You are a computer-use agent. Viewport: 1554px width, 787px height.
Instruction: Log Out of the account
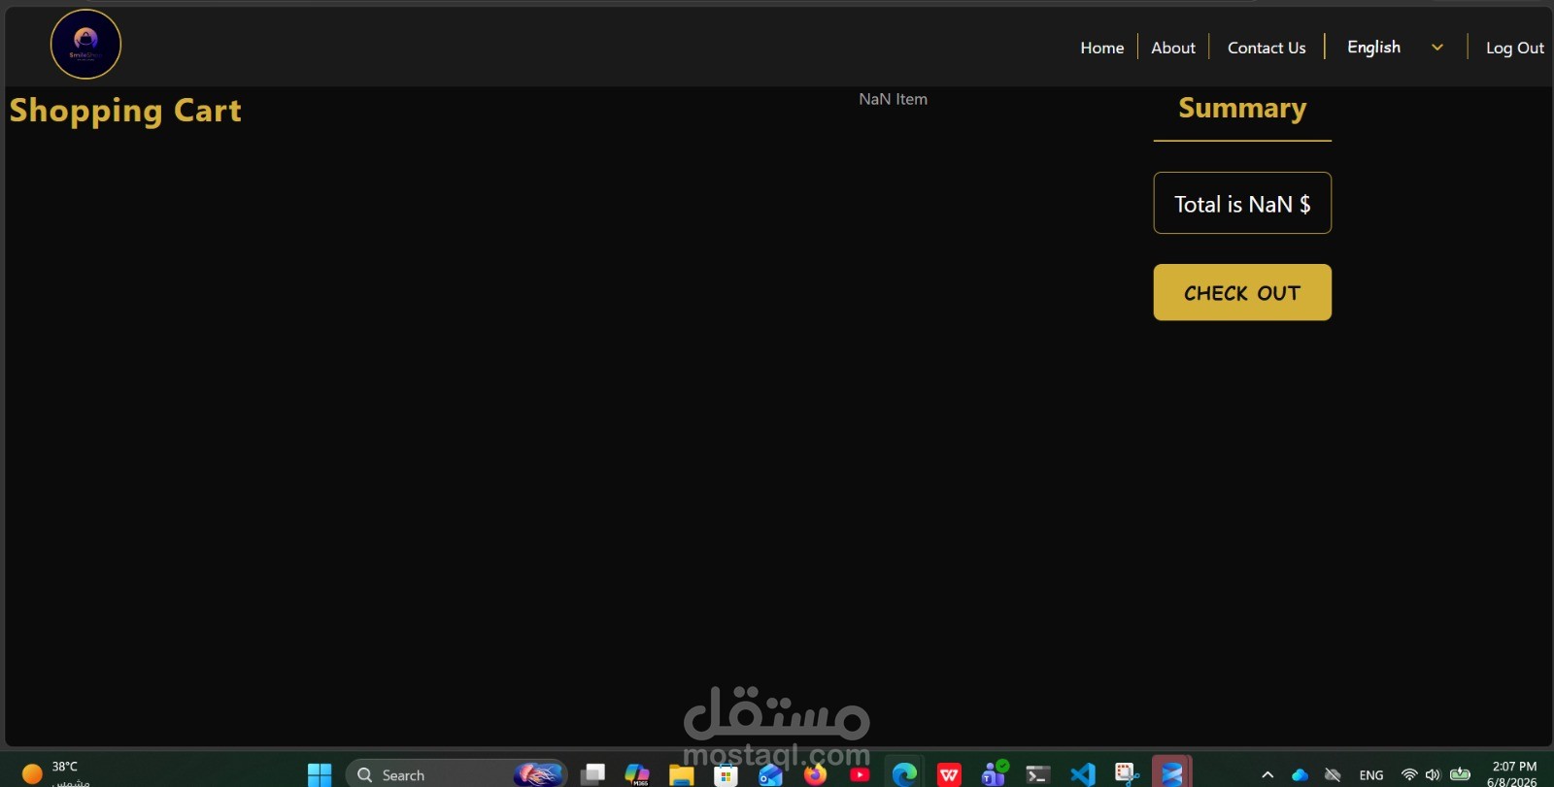pyautogui.click(x=1514, y=48)
